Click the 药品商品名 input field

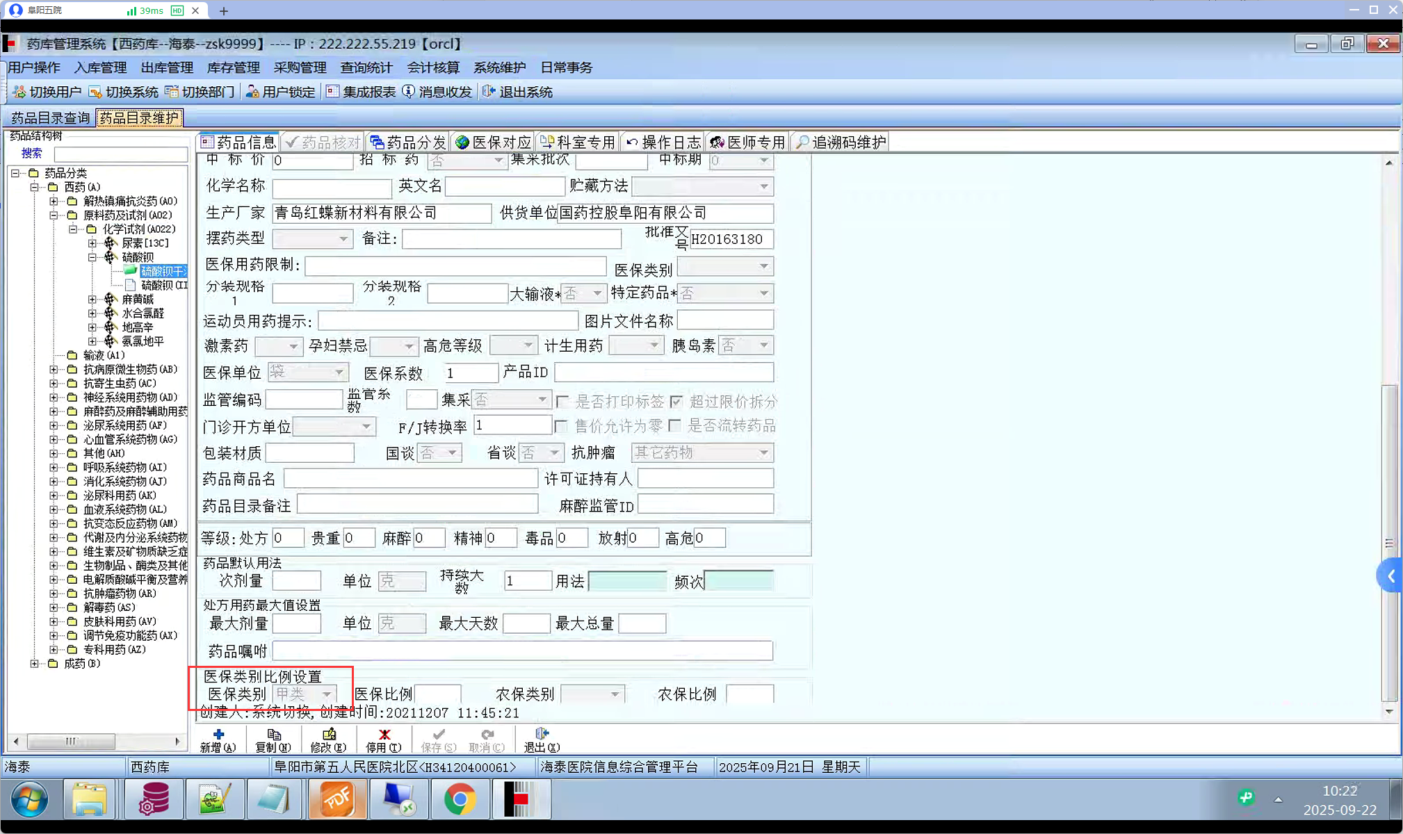(410, 479)
